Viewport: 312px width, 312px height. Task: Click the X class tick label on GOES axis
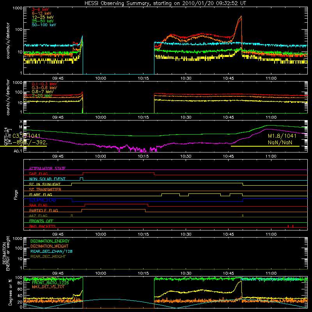[21, 122]
